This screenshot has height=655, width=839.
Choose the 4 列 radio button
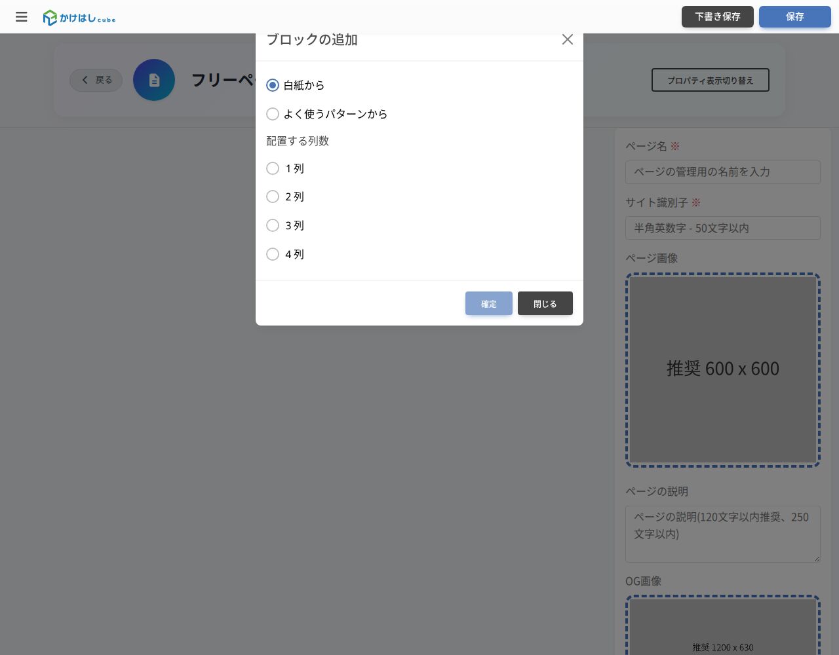(273, 254)
